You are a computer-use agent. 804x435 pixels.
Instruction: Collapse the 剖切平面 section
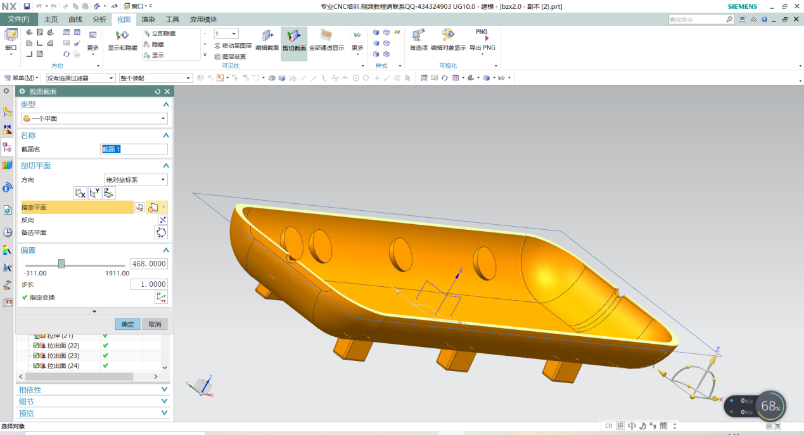(x=166, y=166)
